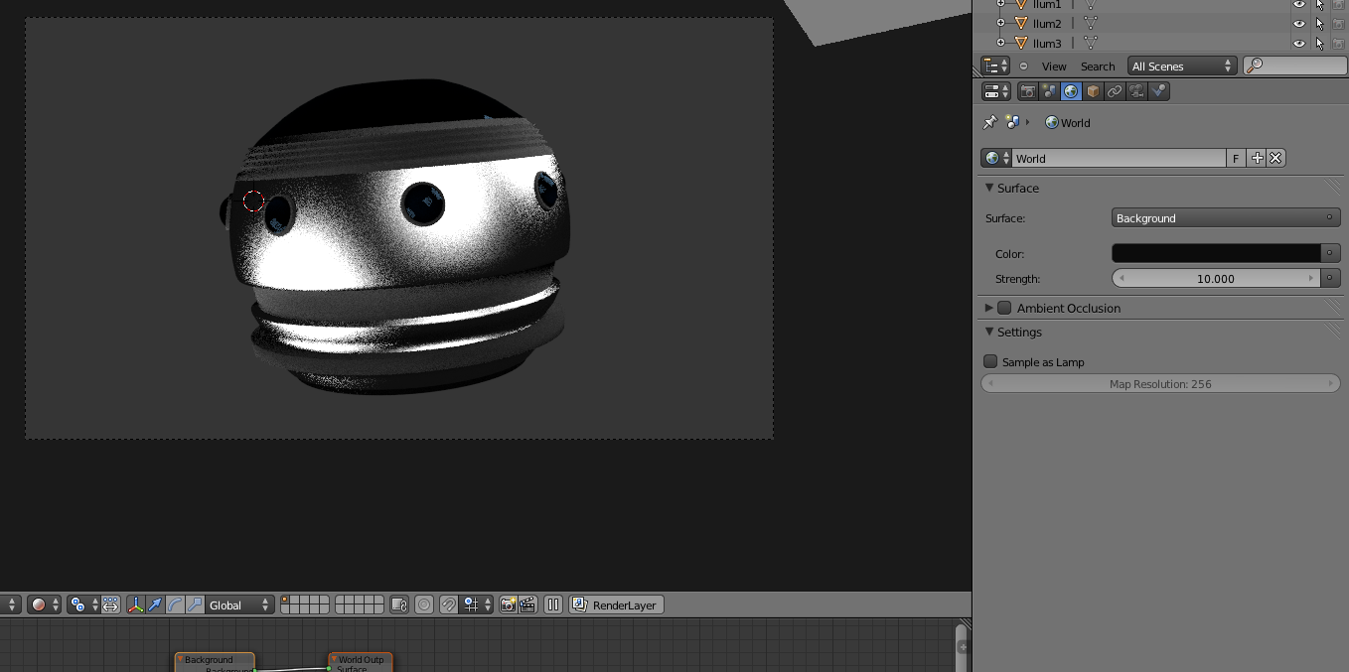Pin the properties context with pushpin icon
This screenshot has width=1349, height=672.
coord(989,122)
